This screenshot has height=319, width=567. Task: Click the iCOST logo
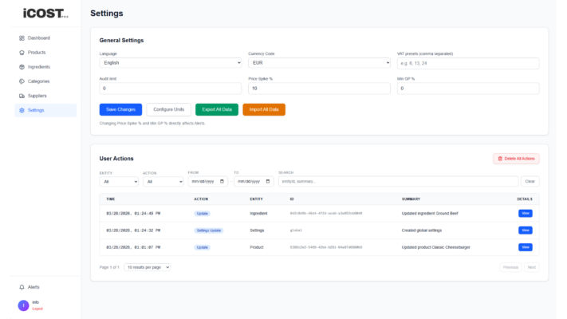(45, 14)
